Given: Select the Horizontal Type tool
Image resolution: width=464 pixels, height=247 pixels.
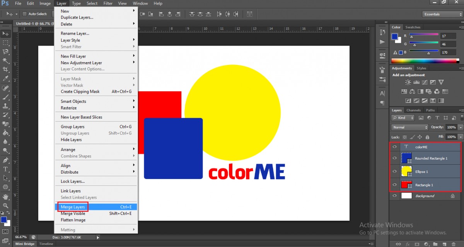Looking at the screenshot, I should 5,169.
